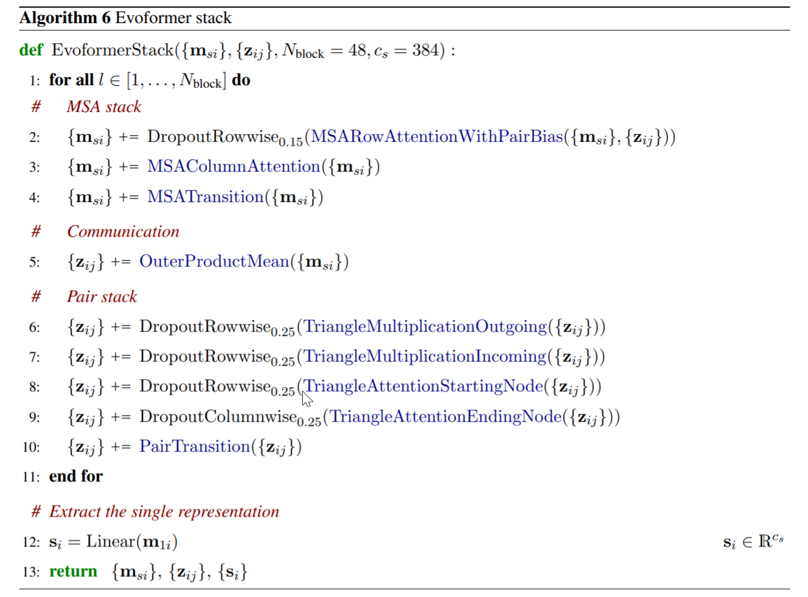Click the line number '3:'
This screenshot has height=597, width=808.
pyautogui.click(x=35, y=167)
